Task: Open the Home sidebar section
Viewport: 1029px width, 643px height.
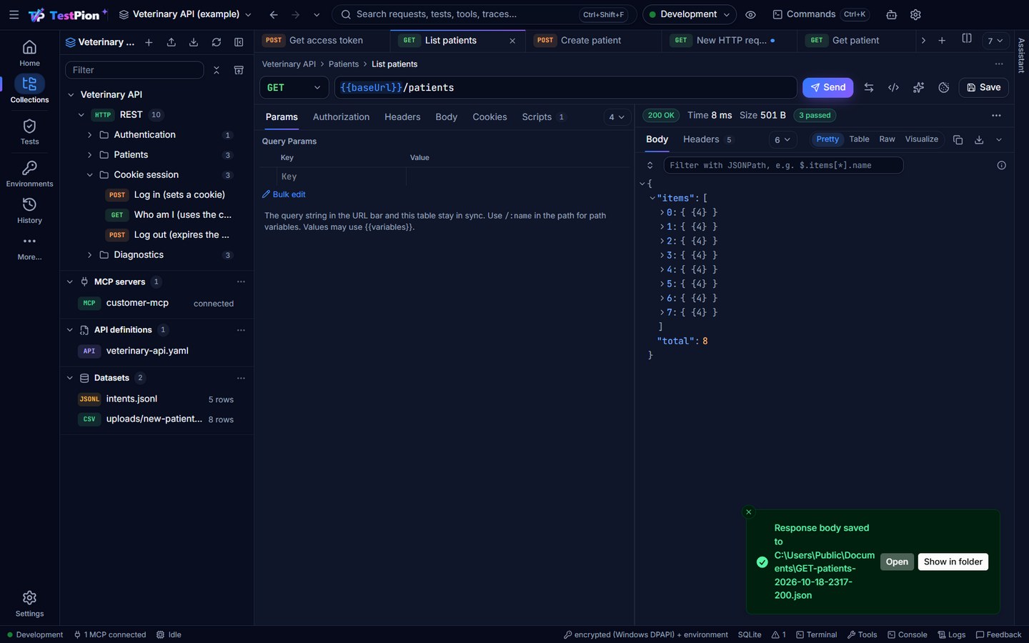Action: click(29, 53)
